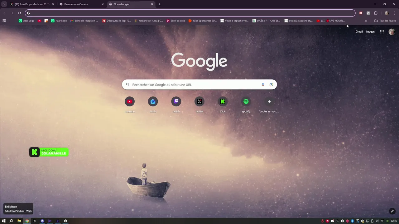Open Chrome profile avatar in toolbar

[387, 13]
